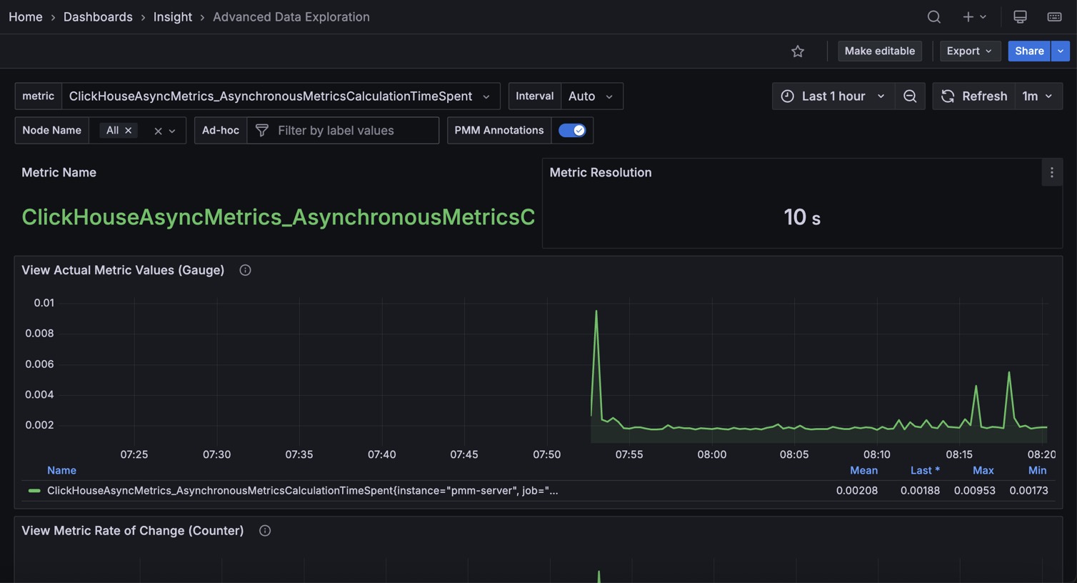Remove the All filter from Node Name
Image resolution: width=1077 pixels, height=583 pixels.
point(128,130)
